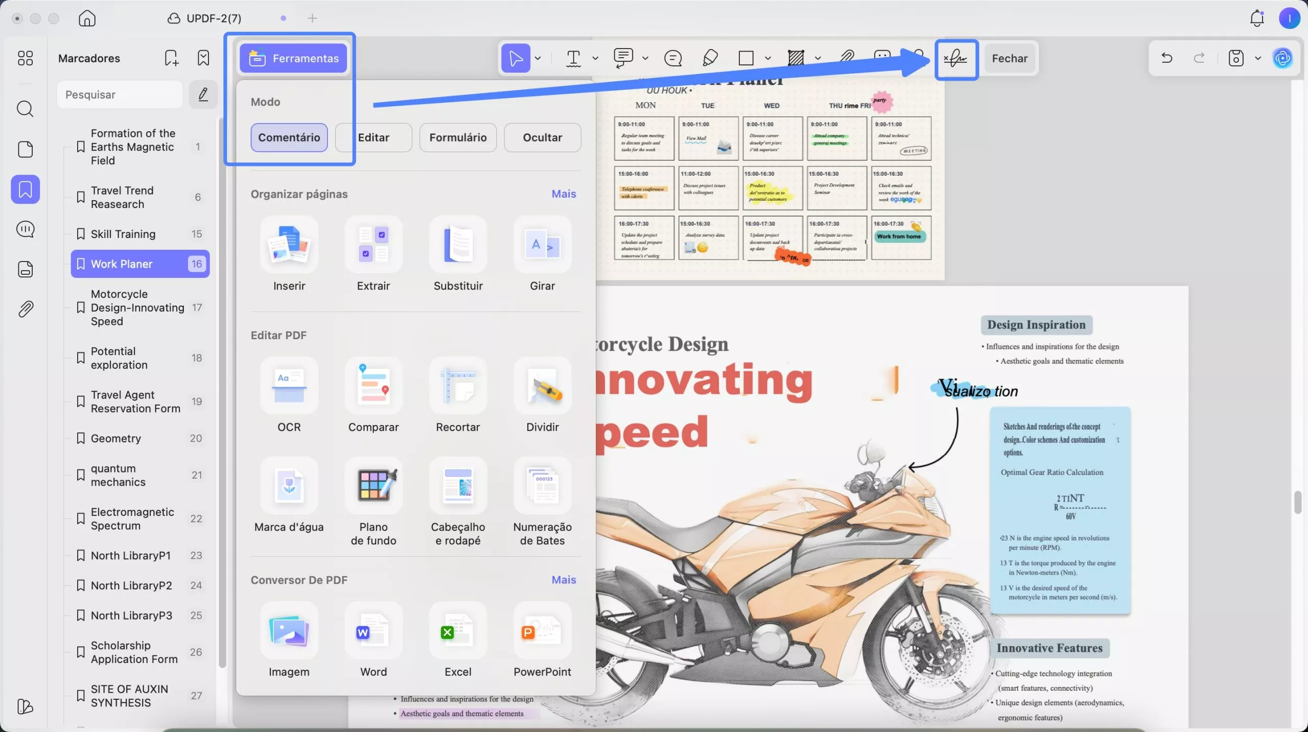
Task: Open the pages panel in sidebar
Action: click(x=25, y=149)
